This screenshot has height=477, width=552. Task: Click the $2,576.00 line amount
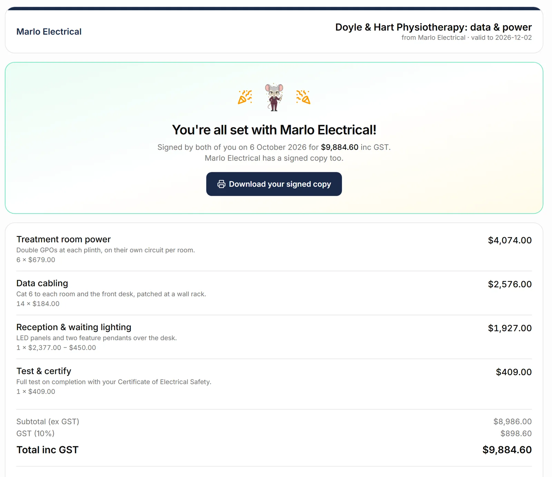(510, 284)
